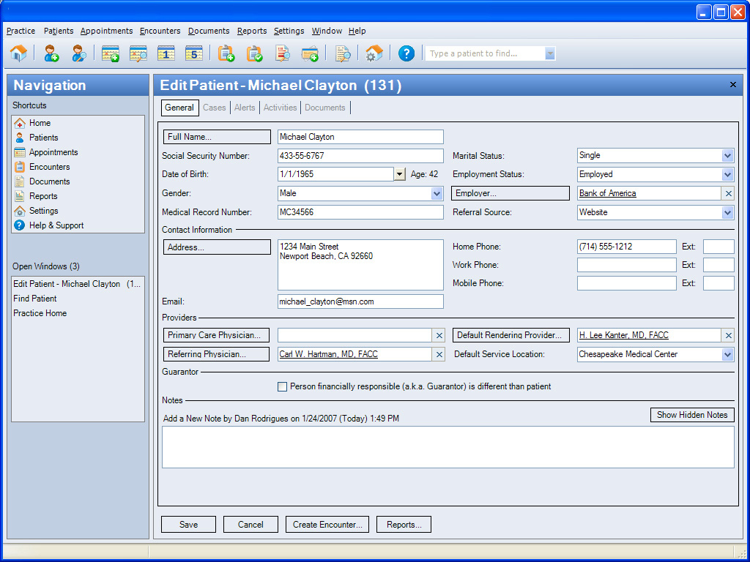
Task: Clear Default Rendering Provider with X
Action: (728, 335)
